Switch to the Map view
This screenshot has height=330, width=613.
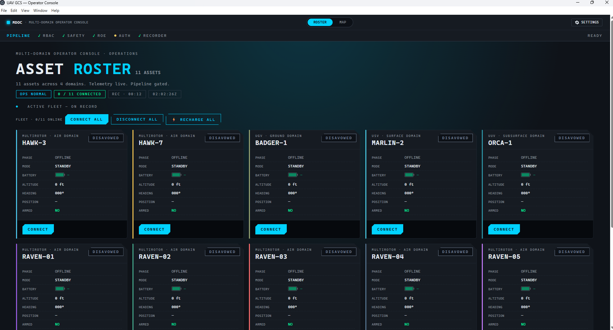click(x=343, y=22)
